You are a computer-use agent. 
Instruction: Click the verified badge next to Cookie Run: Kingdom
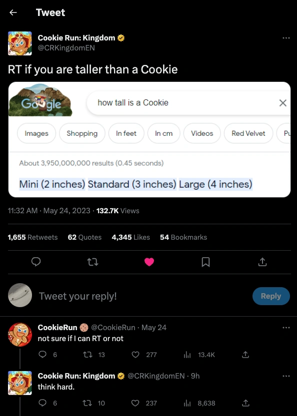tap(120, 37)
